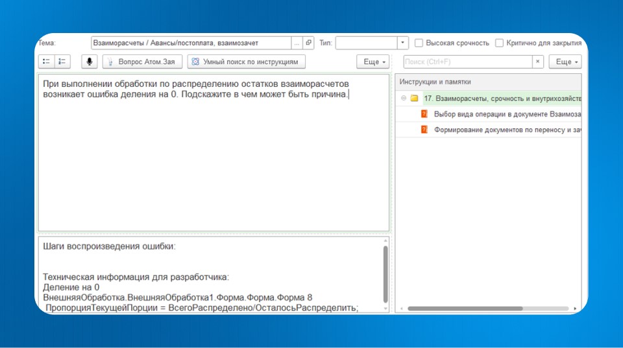Screen dimensions: 623x348
Task: Start voice input with microphone icon
Action: [x=90, y=62]
